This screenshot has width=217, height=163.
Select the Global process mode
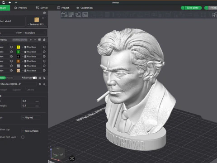tap(2, 78)
